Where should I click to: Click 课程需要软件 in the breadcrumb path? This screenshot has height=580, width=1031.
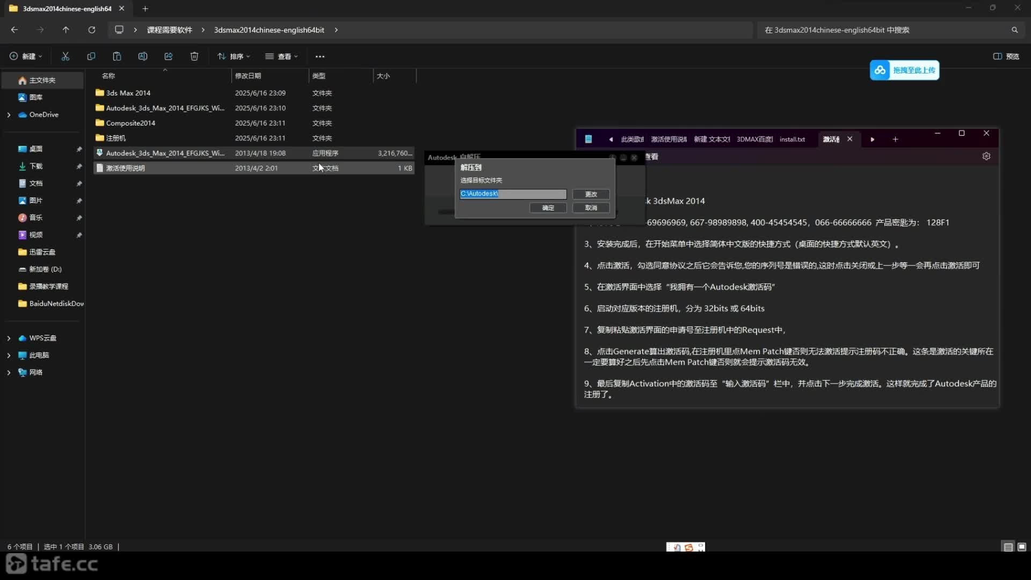coord(170,30)
